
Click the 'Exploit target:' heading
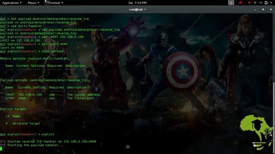point(14,109)
